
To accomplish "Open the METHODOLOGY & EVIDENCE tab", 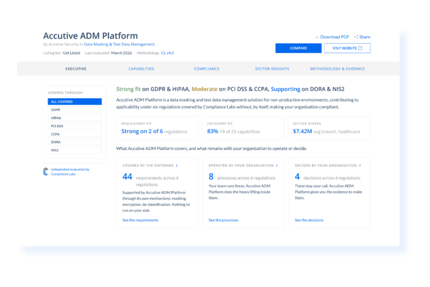I will pos(337,69).
